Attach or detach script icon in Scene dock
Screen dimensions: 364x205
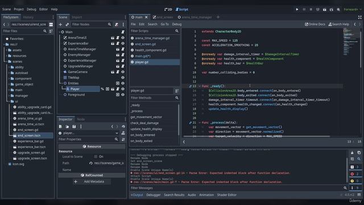point(117,24)
